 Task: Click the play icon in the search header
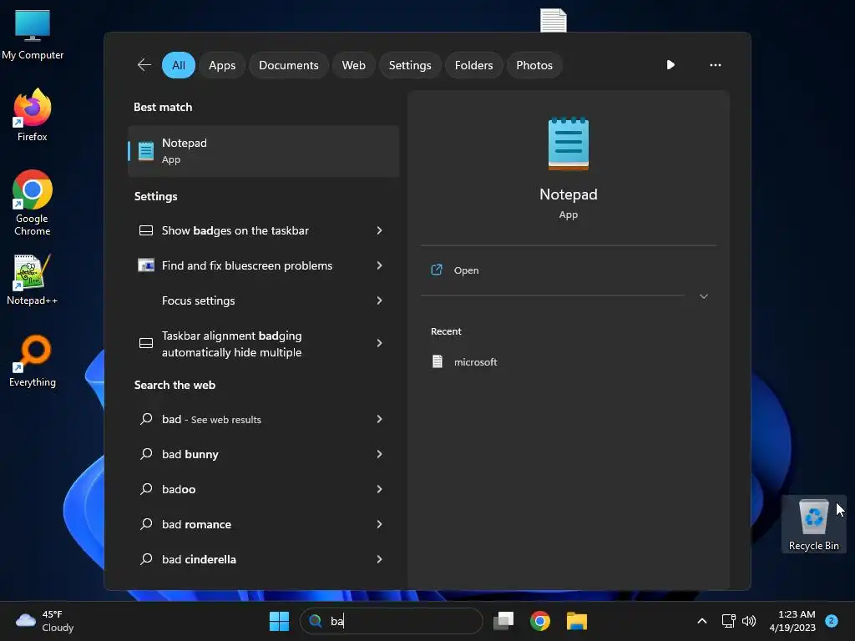pos(670,65)
